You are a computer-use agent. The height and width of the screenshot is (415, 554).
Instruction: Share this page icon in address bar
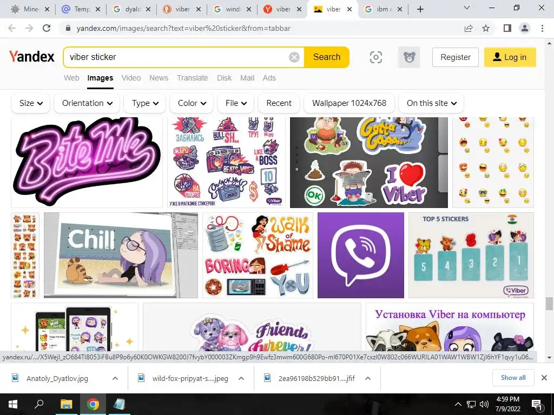469,28
